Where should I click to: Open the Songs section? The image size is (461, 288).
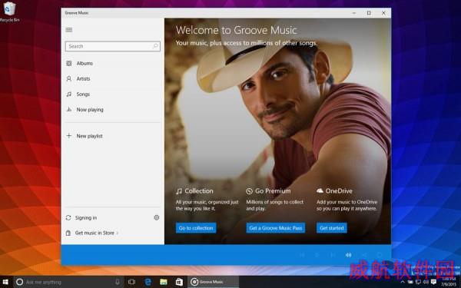pyautogui.click(x=83, y=94)
